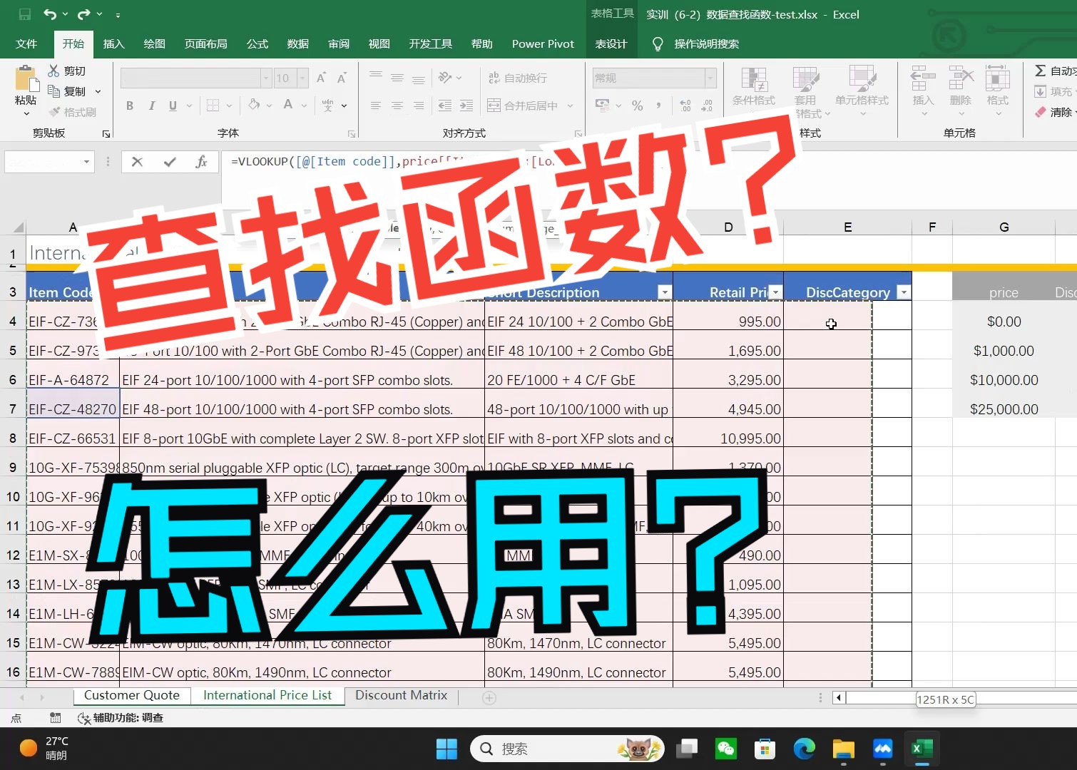This screenshot has width=1077, height=770.
Task: Open the 删除 (Delete) cells dropdown arrow
Action: tap(961, 115)
